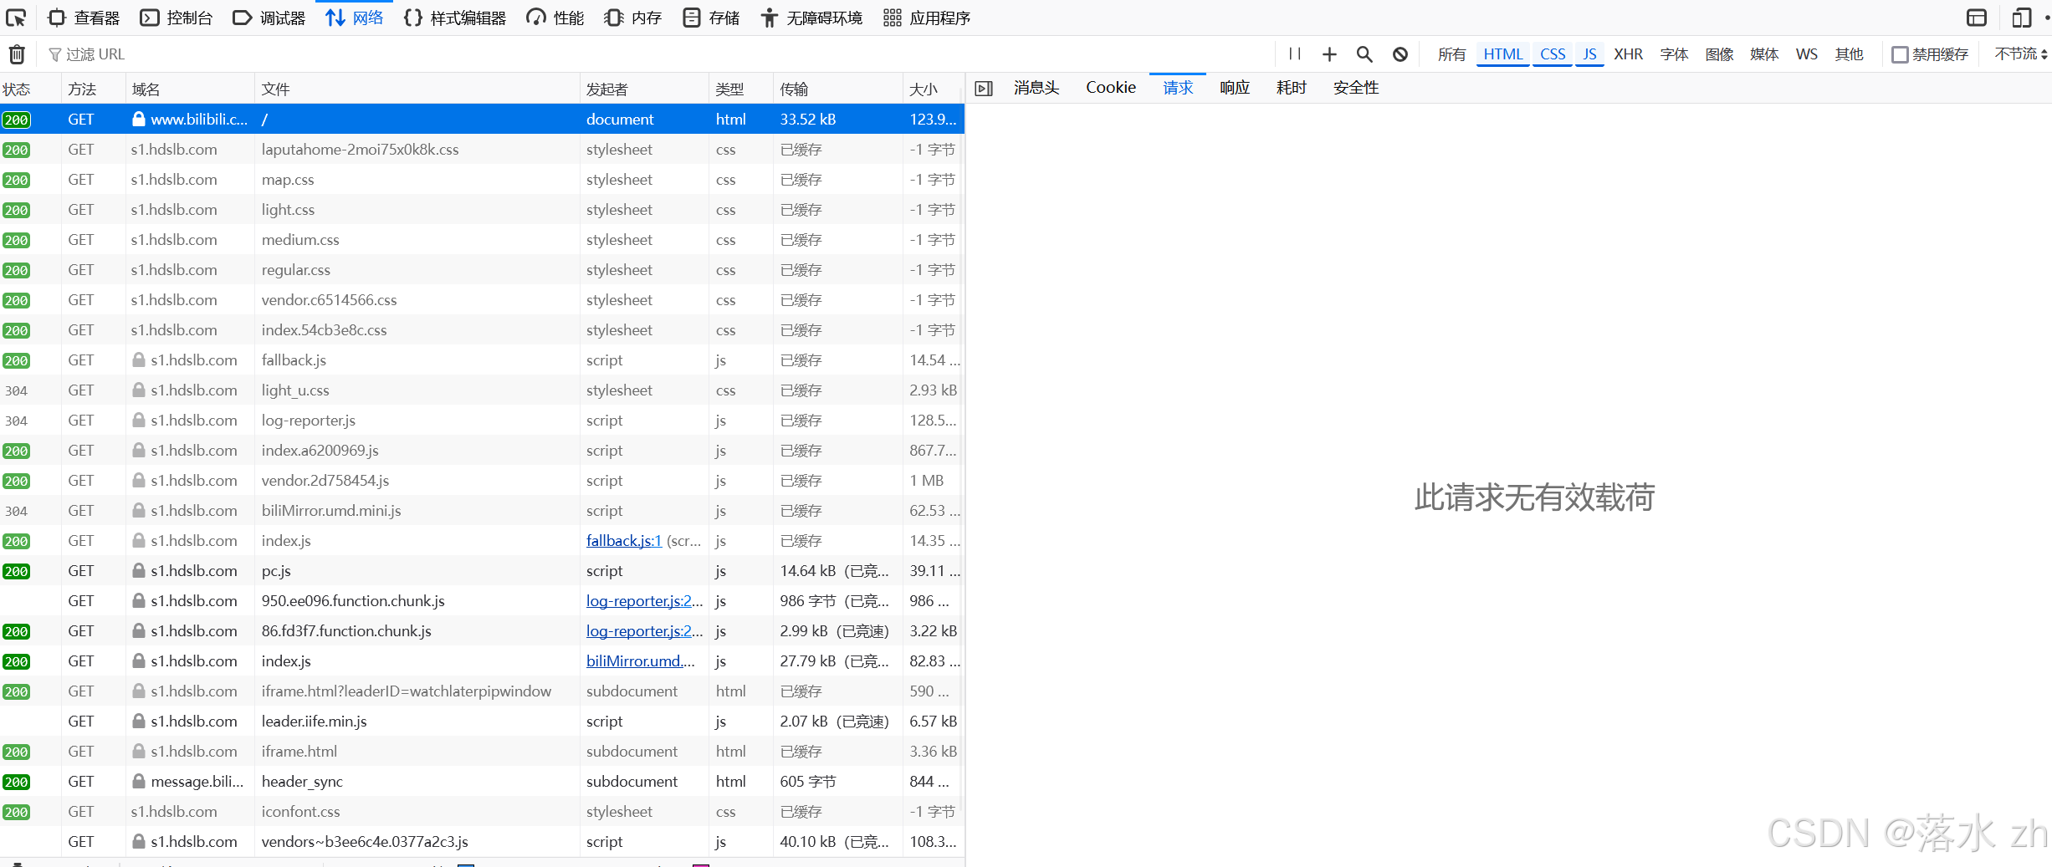2052x867 pixels.
Task: Sort by 文件 column header
Action: click(417, 89)
